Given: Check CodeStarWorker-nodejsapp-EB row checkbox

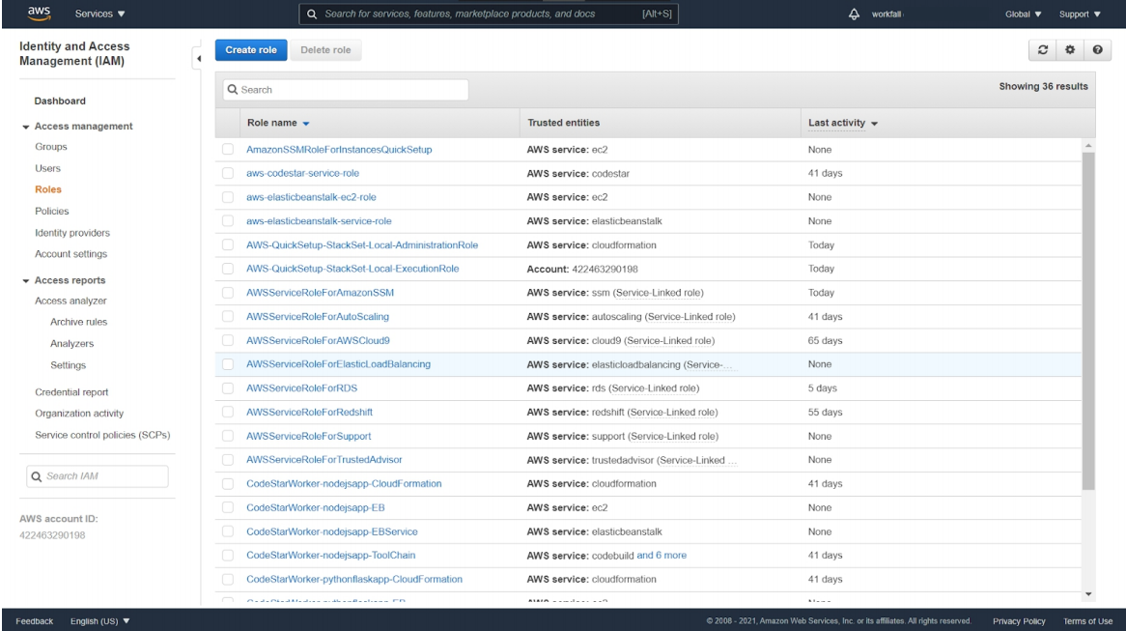Looking at the screenshot, I should [x=228, y=507].
